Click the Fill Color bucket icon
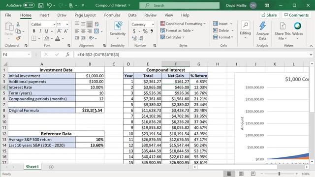Screen dimensions: 315x177 [x=47, y=38]
